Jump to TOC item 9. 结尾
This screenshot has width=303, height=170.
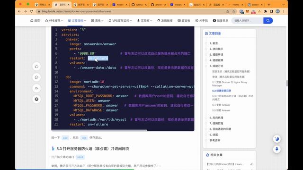coord(214,135)
